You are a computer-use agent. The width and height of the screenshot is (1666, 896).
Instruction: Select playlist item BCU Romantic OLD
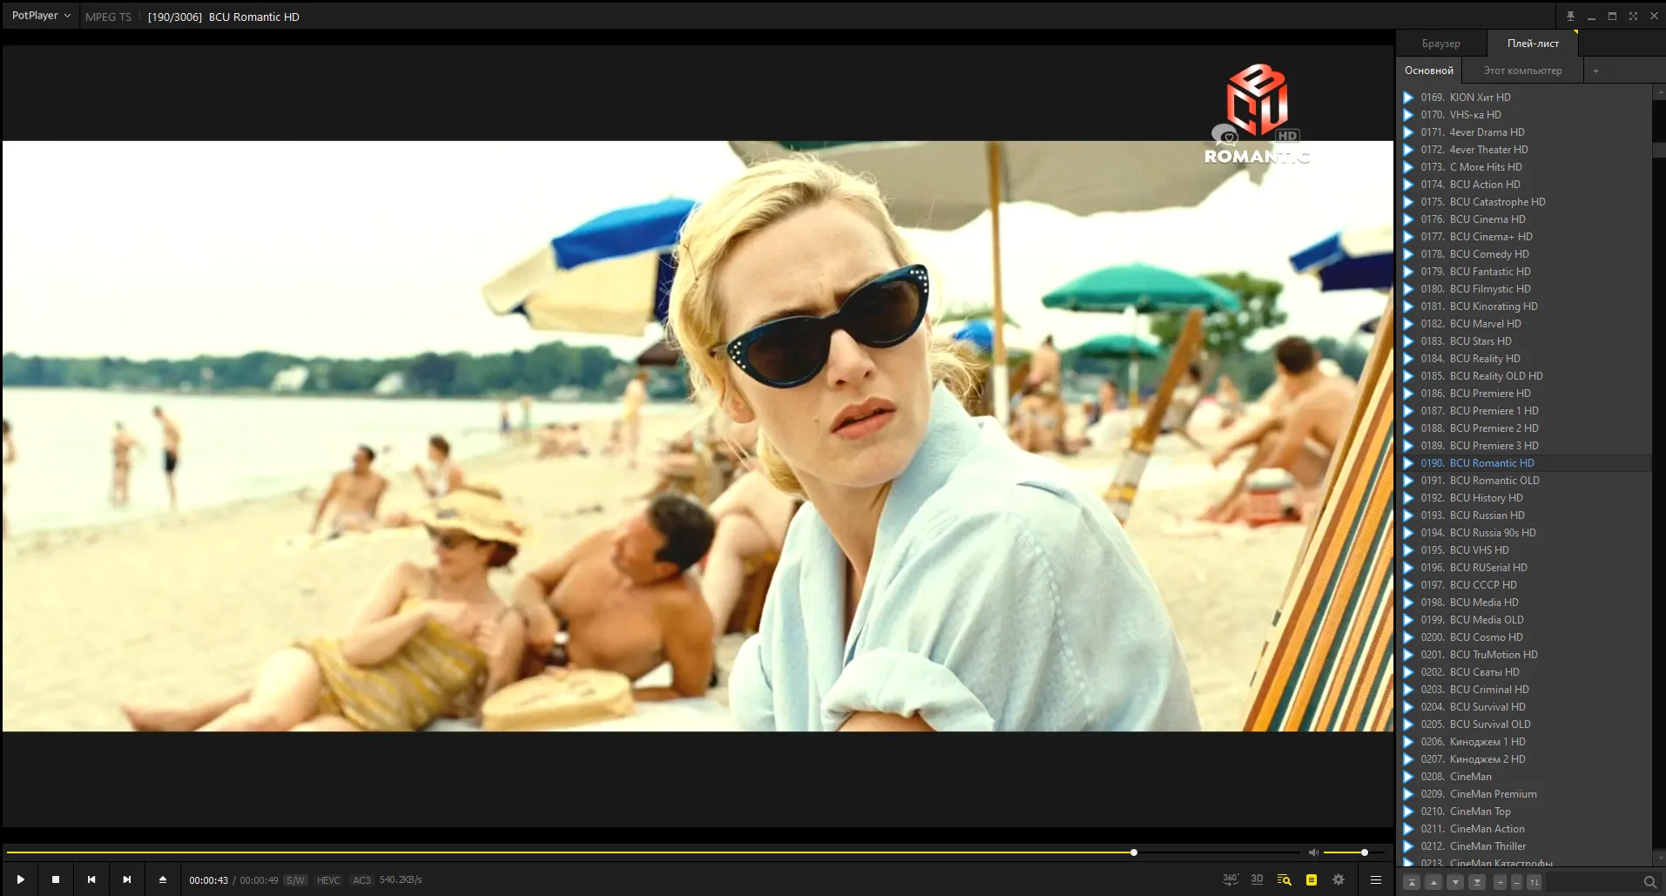[1526, 481]
